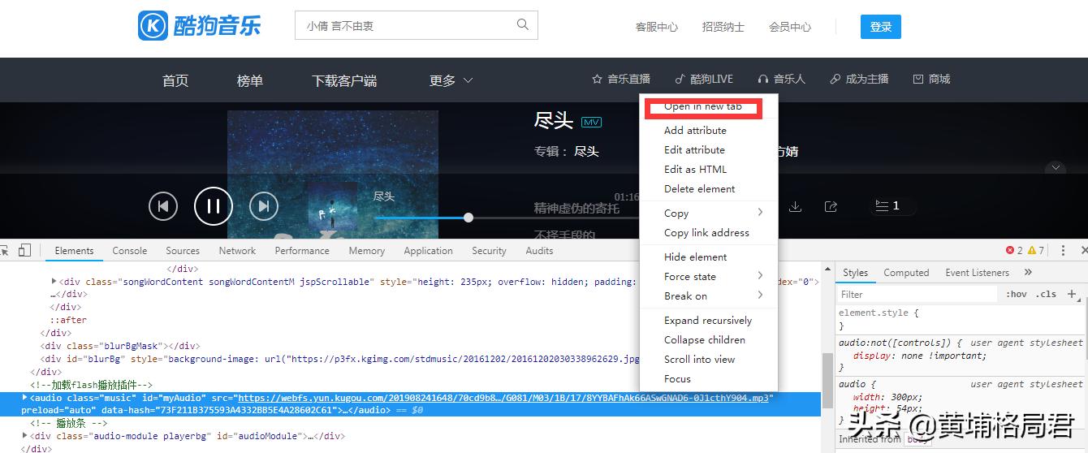Click the small album thumbnail in player bar
The width and height of the screenshot is (1088, 453).
[331, 206]
